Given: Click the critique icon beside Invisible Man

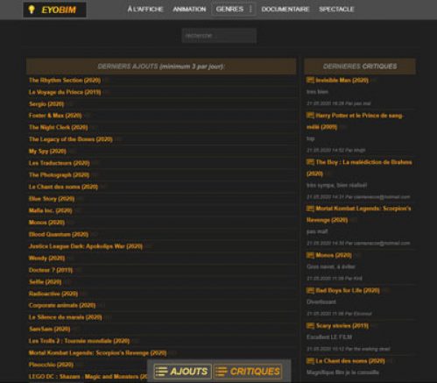Looking at the screenshot, I should [x=310, y=80].
